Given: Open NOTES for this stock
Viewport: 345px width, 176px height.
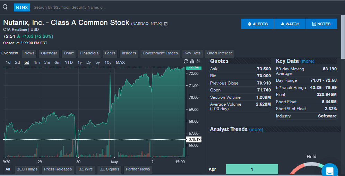Looking at the screenshot, I should click(321, 24).
